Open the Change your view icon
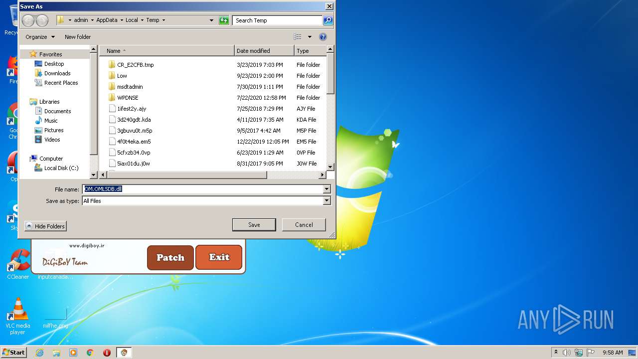 click(298, 37)
